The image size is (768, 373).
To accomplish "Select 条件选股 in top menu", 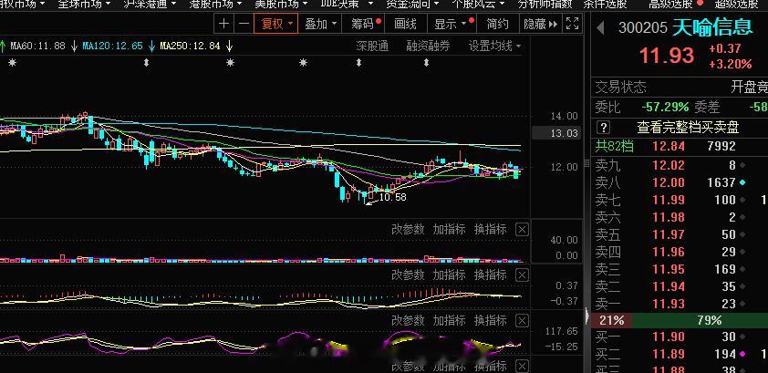I will point(605,4).
